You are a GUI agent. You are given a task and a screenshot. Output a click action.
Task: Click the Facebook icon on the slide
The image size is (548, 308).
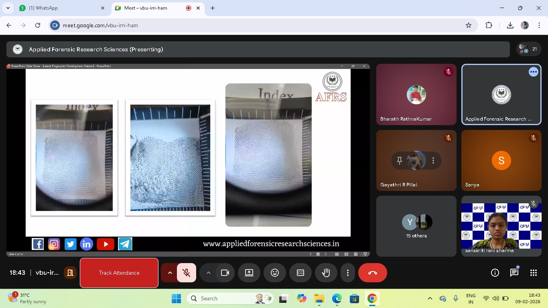(38, 244)
